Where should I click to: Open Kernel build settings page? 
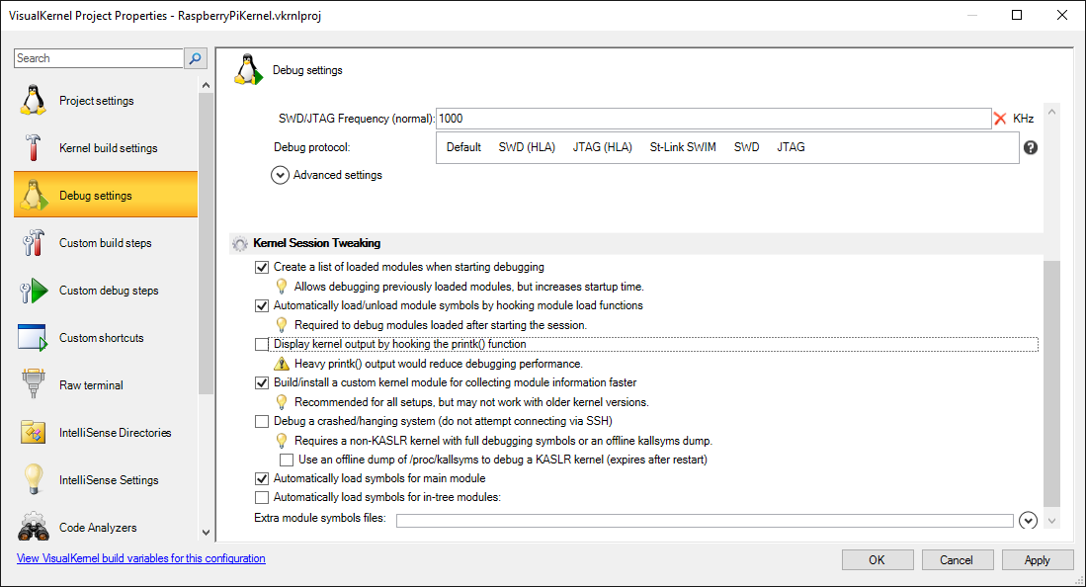pyautogui.click(x=106, y=147)
